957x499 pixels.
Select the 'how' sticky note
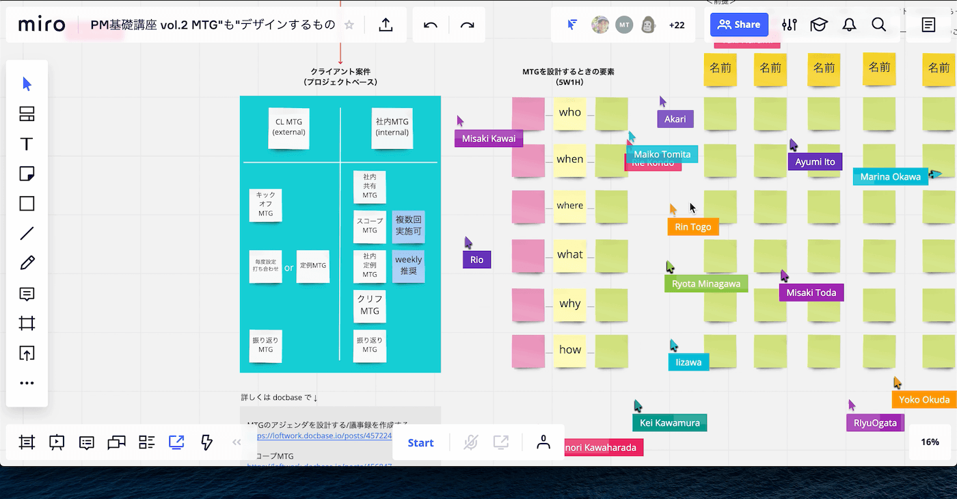click(x=569, y=350)
